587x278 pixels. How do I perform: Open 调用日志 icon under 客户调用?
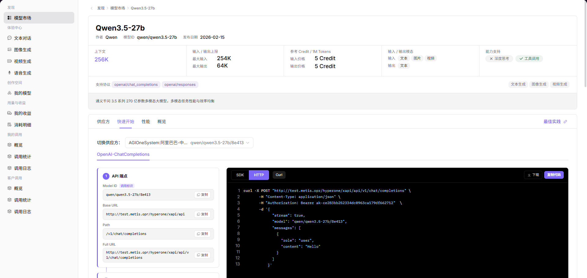(x=9, y=211)
